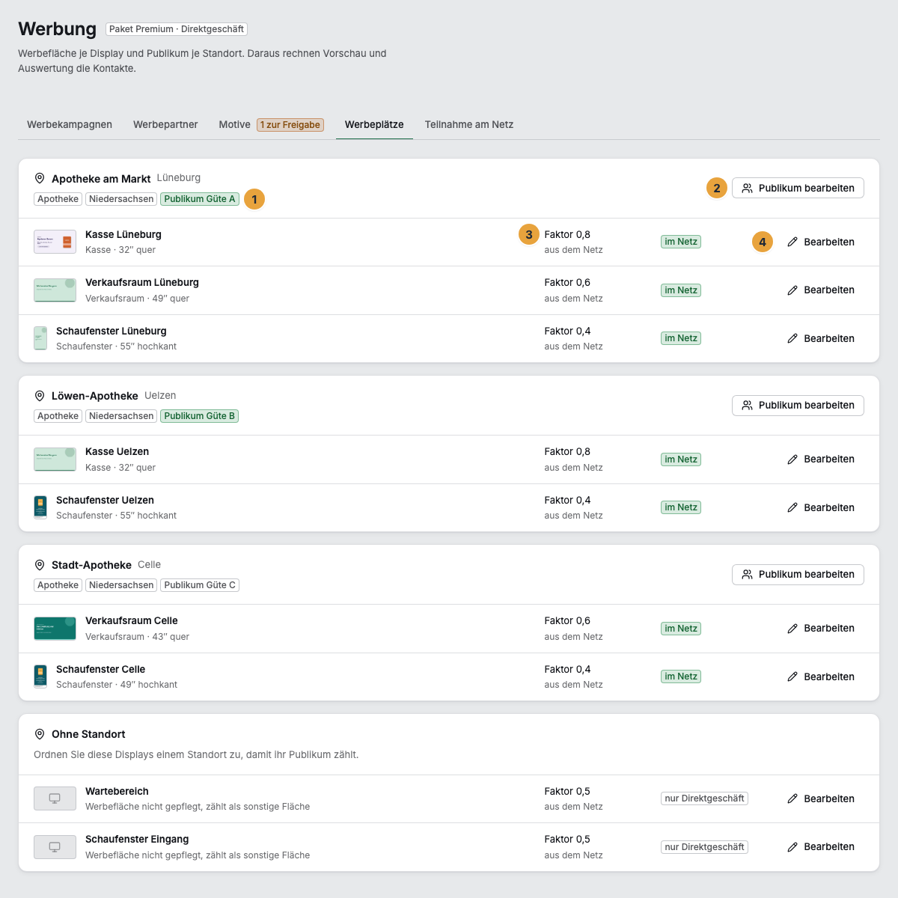Click 'nur Direktgeschäft' status for Schaufenster Eingang
The width and height of the screenshot is (898, 898).
(704, 847)
